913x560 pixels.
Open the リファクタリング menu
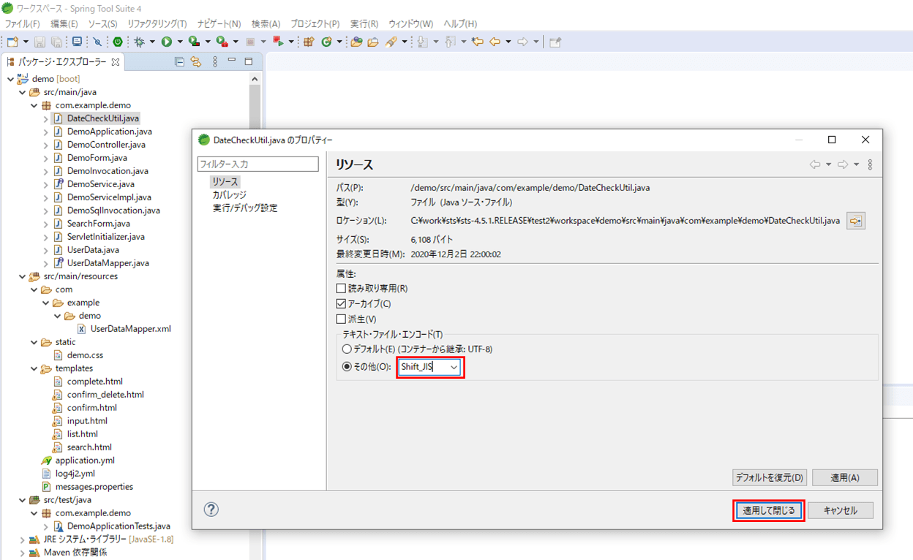pos(157,24)
